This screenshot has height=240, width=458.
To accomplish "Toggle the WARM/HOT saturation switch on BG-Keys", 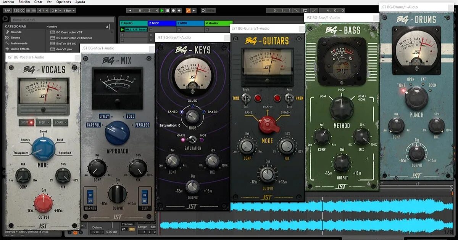I will point(192,140).
